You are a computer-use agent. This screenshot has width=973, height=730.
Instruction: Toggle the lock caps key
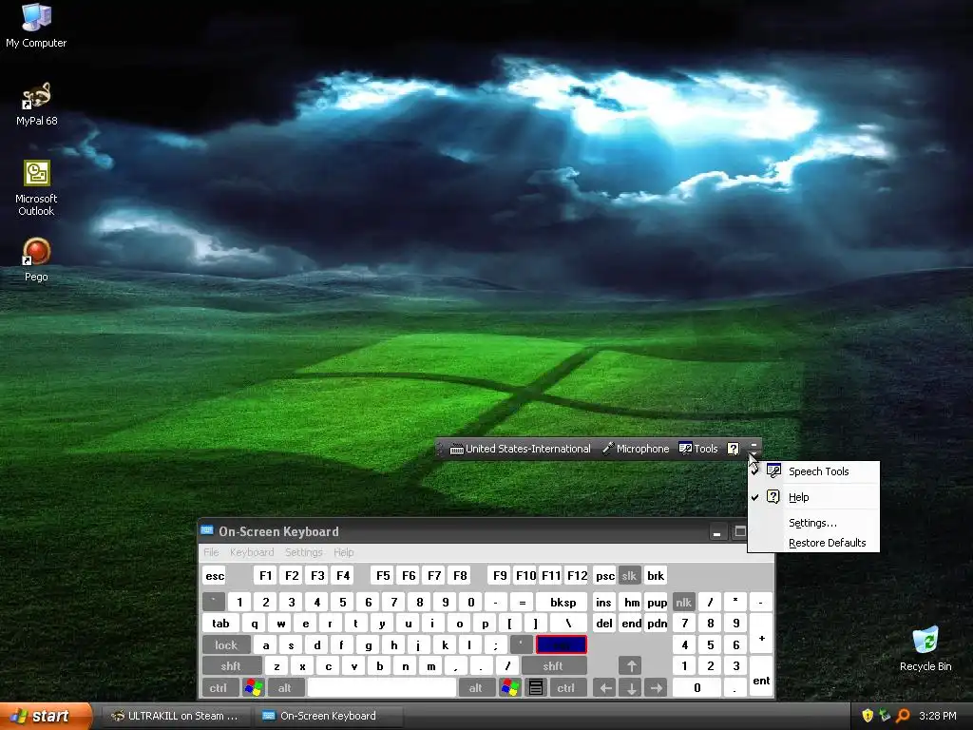pos(226,645)
